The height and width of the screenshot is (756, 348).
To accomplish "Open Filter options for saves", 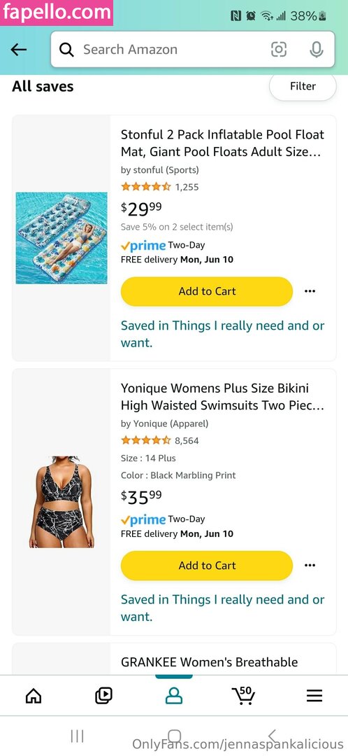I will pos(303,86).
